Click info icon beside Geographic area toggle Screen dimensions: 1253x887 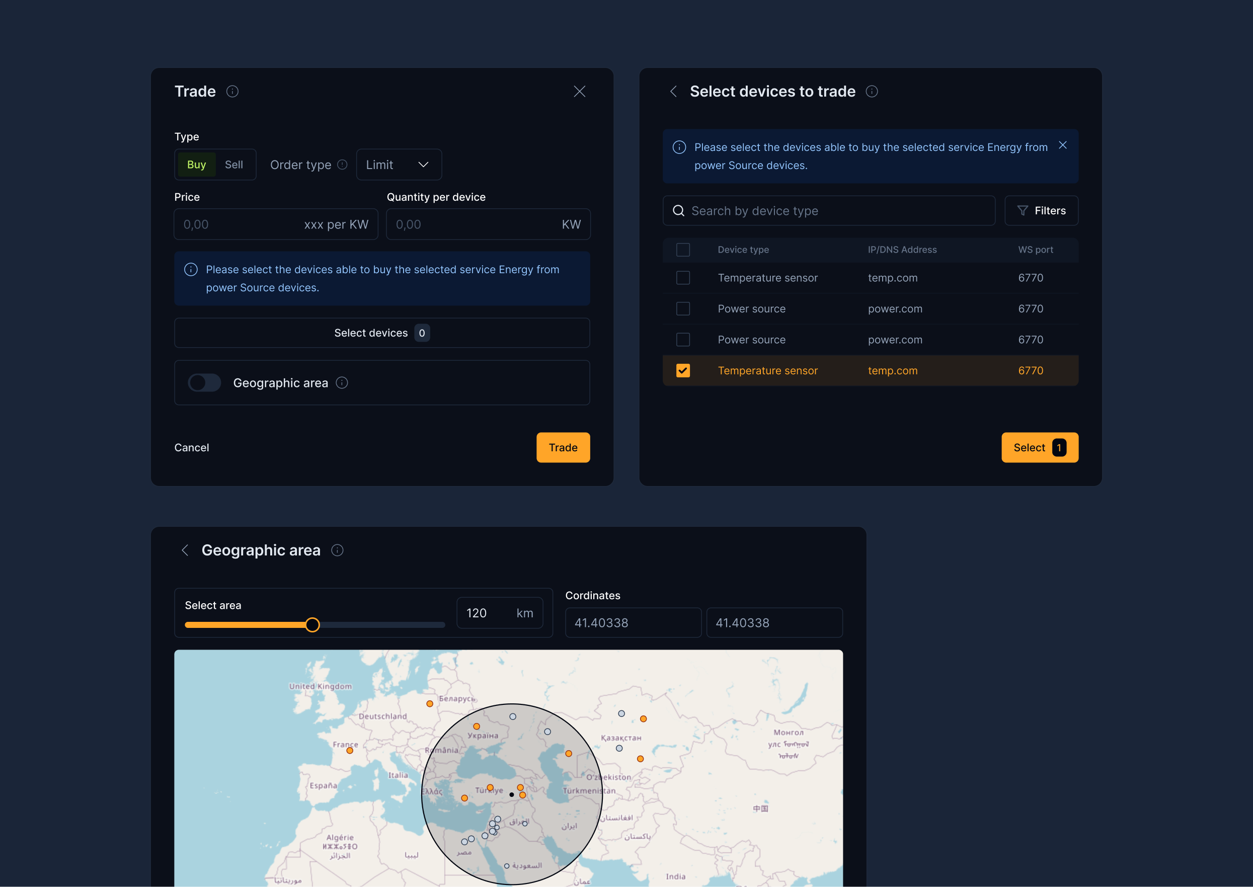point(342,383)
